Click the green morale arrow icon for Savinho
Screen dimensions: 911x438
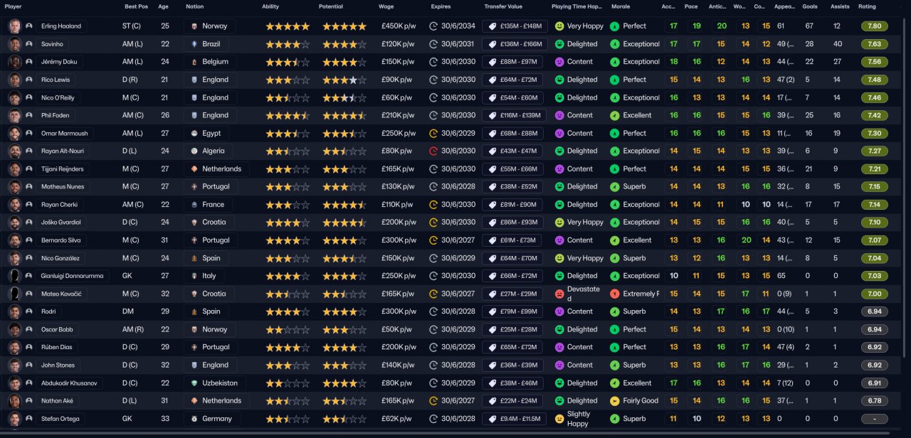(615, 44)
